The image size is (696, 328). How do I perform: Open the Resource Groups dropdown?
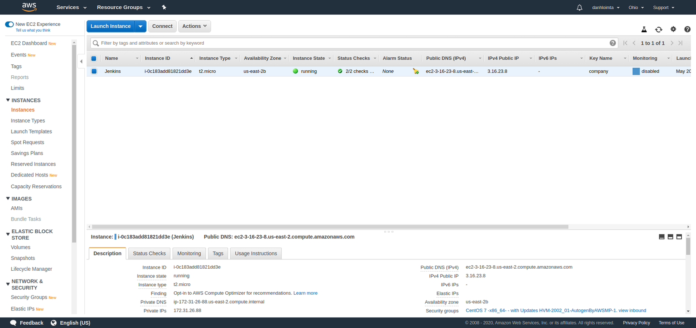pos(124,7)
